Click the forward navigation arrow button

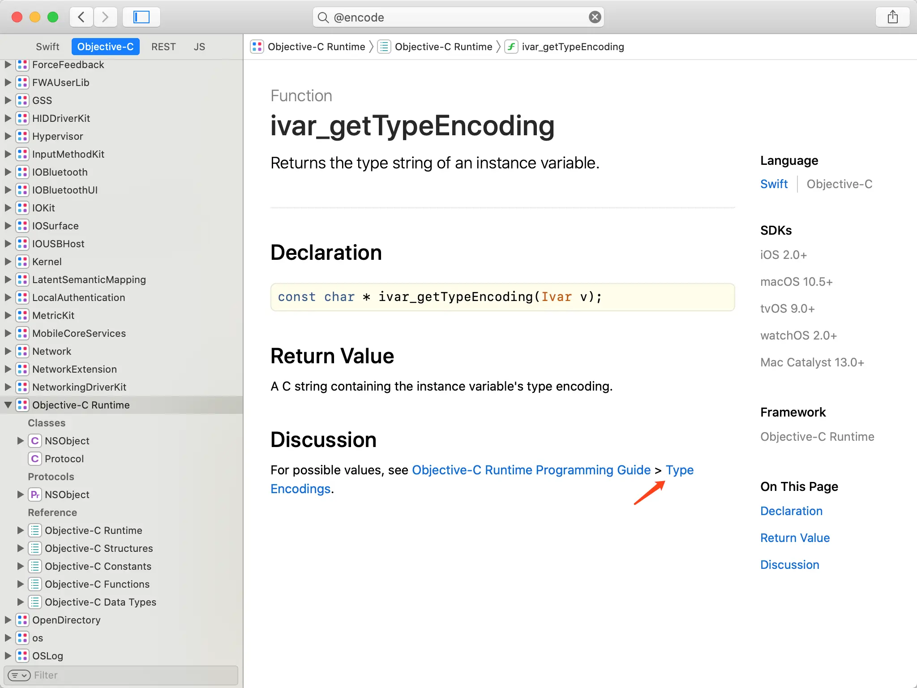tap(105, 17)
